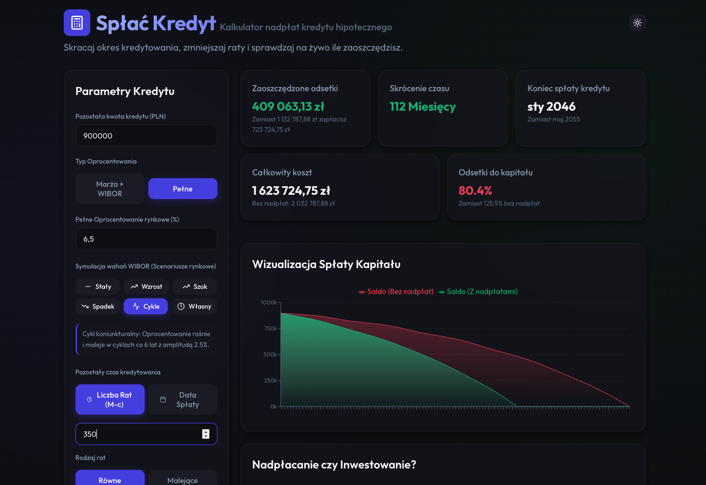
Task: Toggle Saldo (Z nadpłatami) chart legend
Action: click(x=478, y=292)
